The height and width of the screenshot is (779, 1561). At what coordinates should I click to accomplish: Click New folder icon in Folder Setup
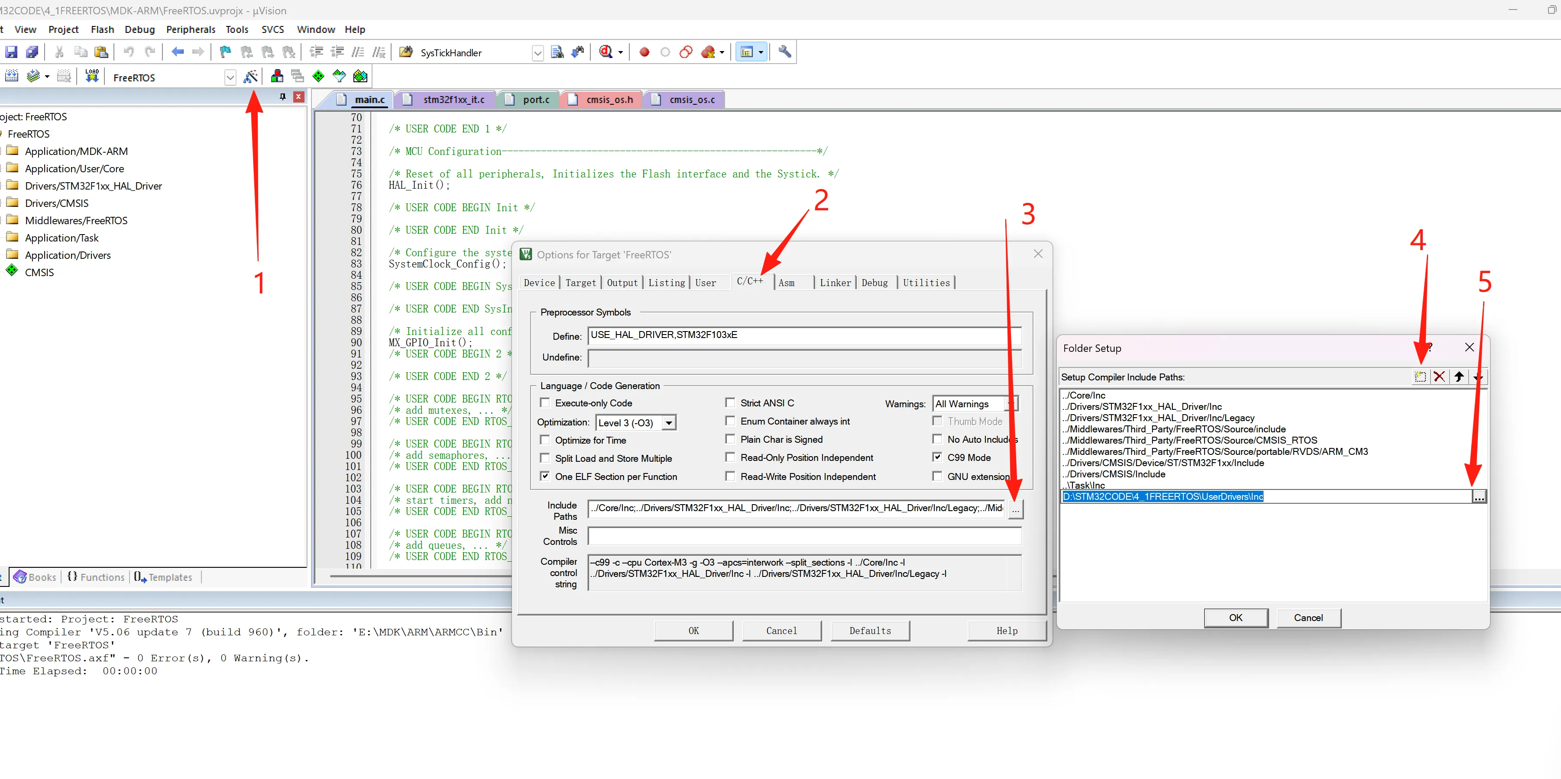1420,377
